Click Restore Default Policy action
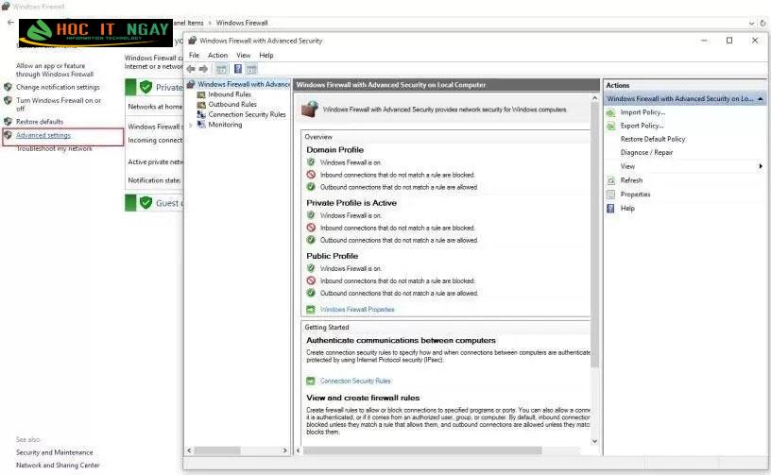The width and height of the screenshot is (771, 475). pyautogui.click(x=653, y=139)
